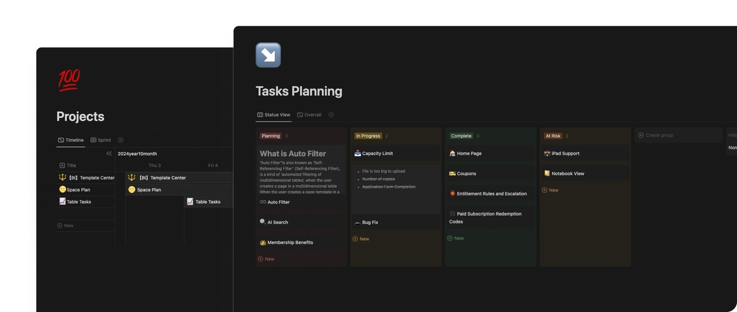This screenshot has height=312, width=737.
Task: Click the notebook icon on Notebook View card
Action: [x=547, y=174]
